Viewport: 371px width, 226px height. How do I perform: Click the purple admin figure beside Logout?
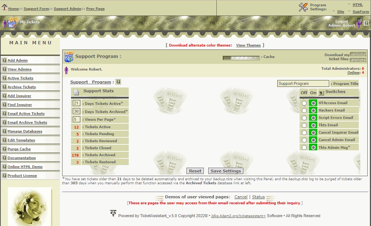tap(358, 24)
